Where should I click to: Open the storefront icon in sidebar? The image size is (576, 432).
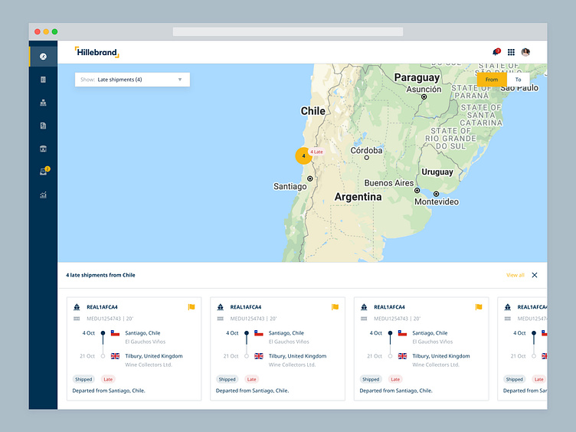point(43,149)
